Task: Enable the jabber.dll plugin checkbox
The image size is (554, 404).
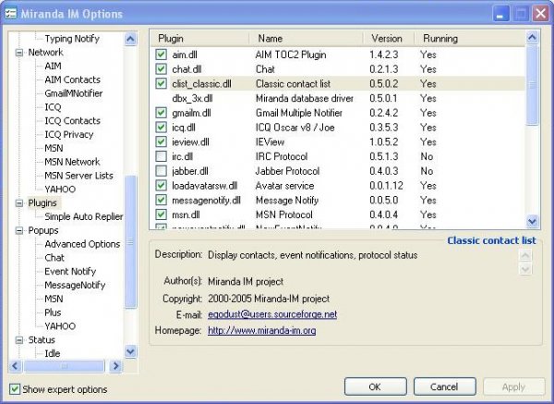Action: click(x=161, y=171)
